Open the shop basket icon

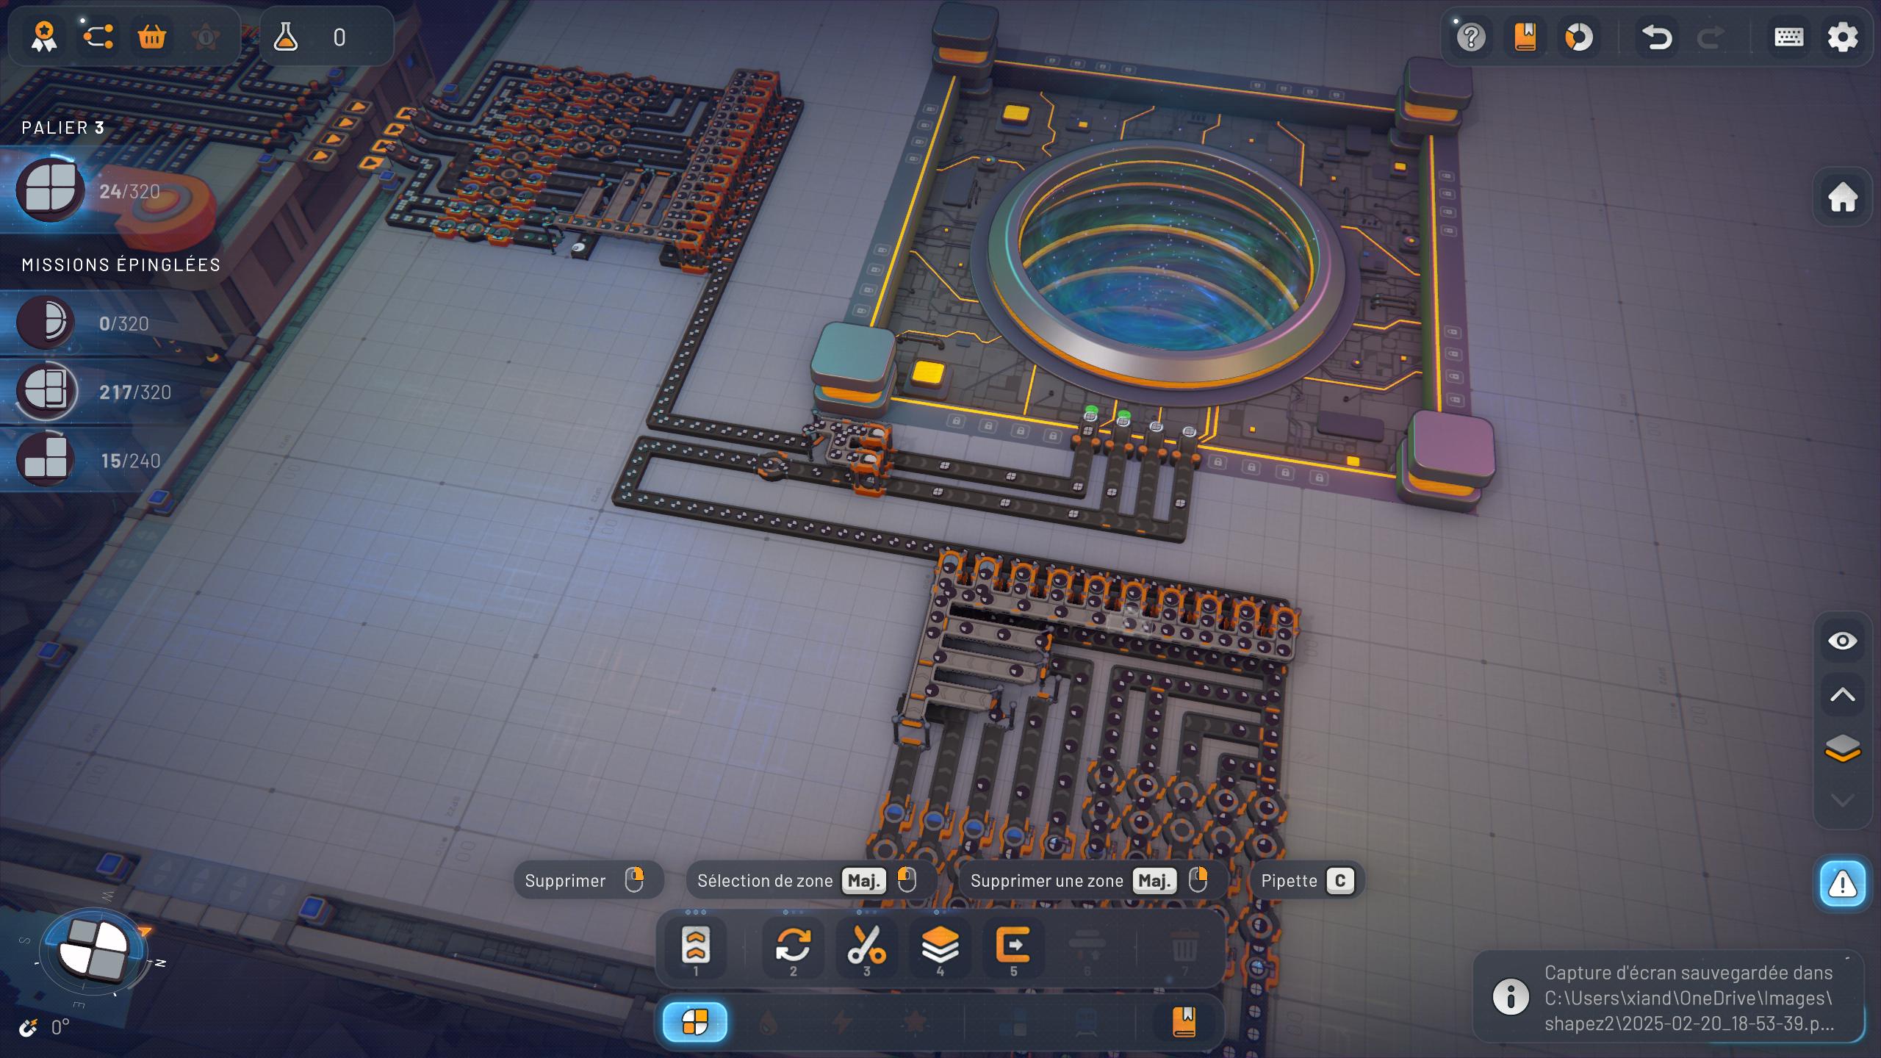(152, 37)
